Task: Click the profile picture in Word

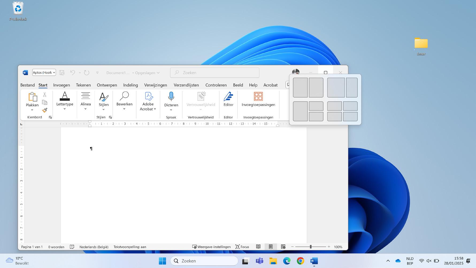Action: click(x=295, y=72)
